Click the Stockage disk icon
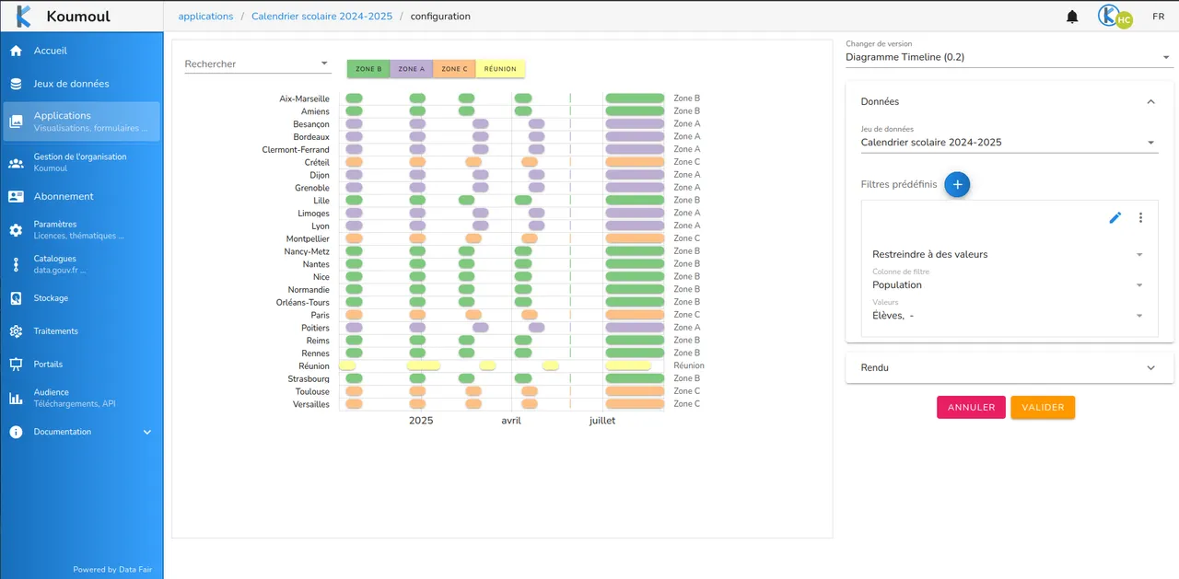 pos(16,298)
